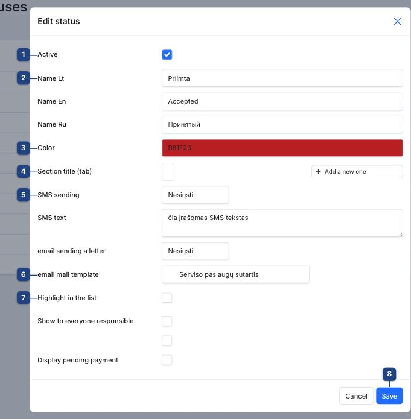Enable Show to everyone responsible checkbox
The image size is (411, 419).
tap(167, 321)
